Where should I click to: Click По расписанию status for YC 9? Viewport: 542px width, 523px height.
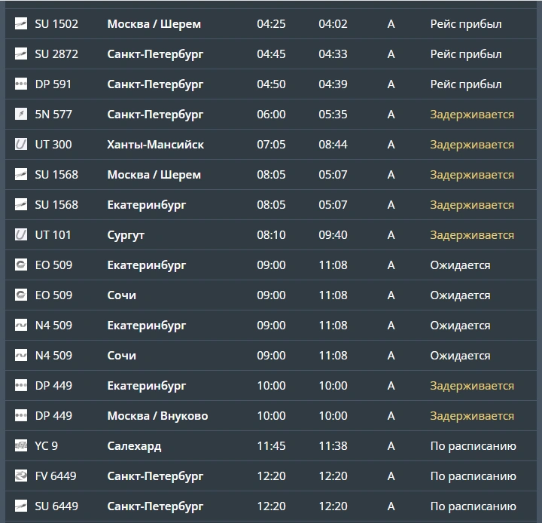click(473, 446)
